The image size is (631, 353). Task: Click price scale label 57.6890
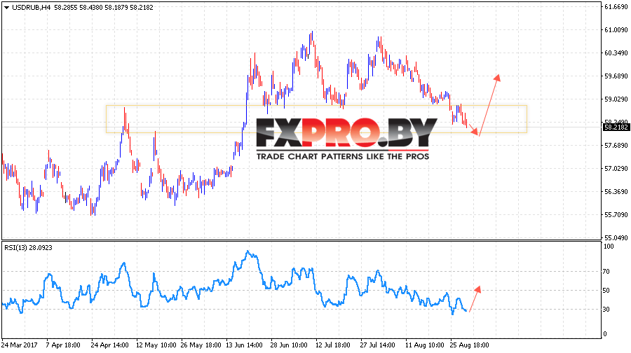[616, 146]
